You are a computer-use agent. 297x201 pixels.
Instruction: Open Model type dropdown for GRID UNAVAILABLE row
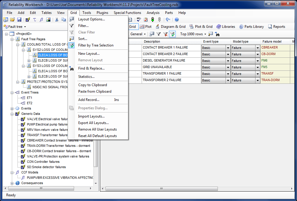coord(258,67)
